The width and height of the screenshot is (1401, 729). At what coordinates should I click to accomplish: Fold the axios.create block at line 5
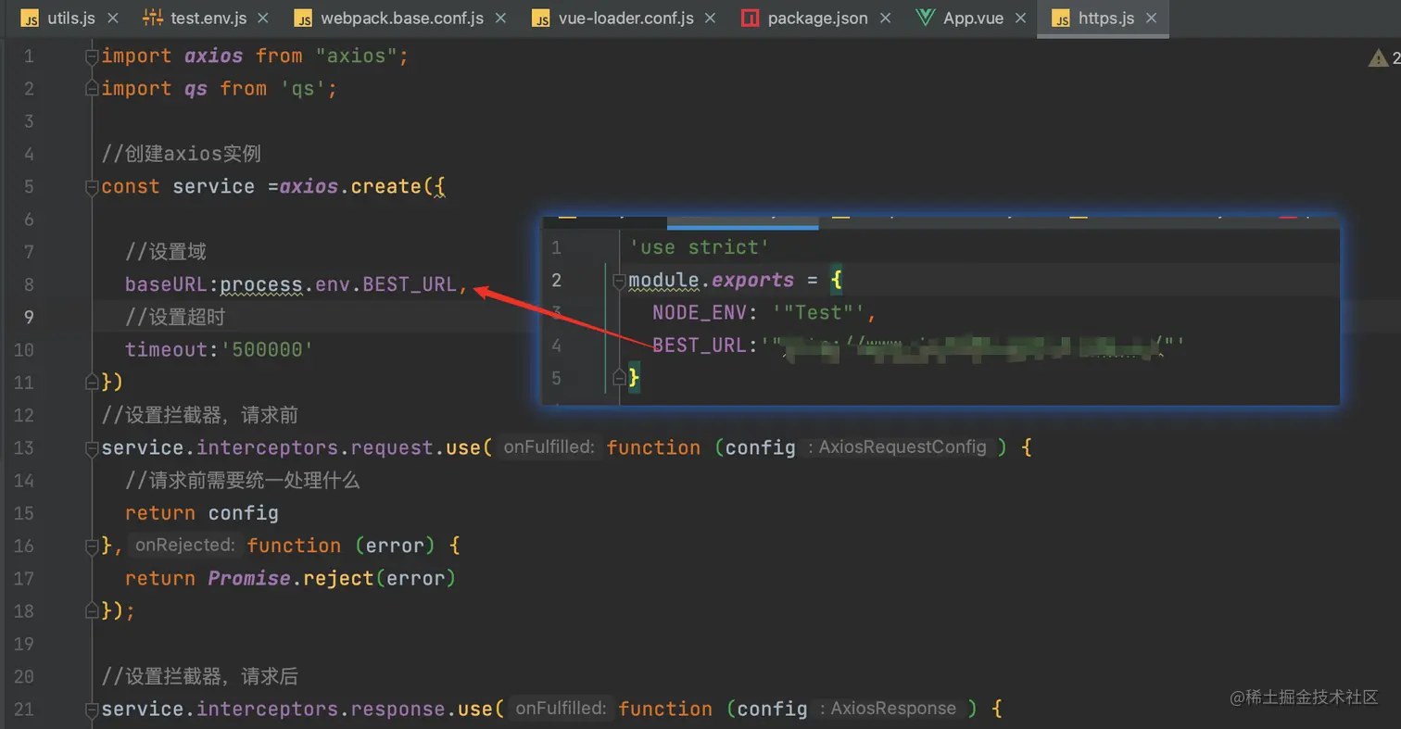point(91,187)
